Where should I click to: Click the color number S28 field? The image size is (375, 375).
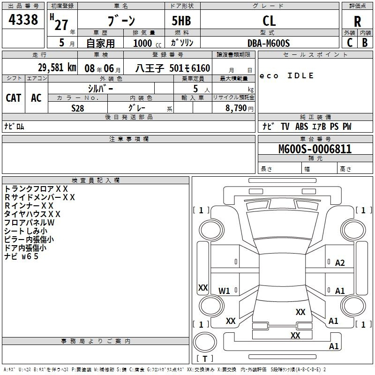coord(77,107)
